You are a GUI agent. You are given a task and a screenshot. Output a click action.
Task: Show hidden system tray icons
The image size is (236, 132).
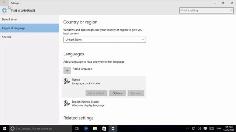187,129
